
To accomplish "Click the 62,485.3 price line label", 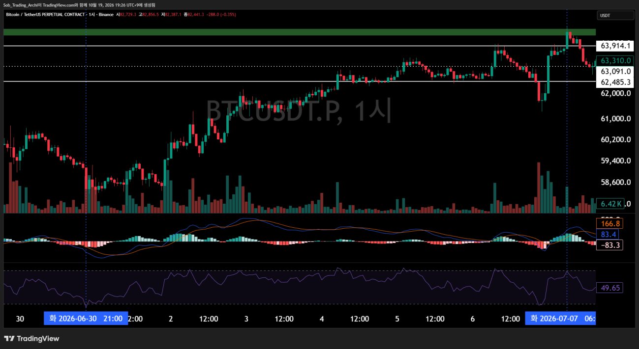I will tap(615, 81).
